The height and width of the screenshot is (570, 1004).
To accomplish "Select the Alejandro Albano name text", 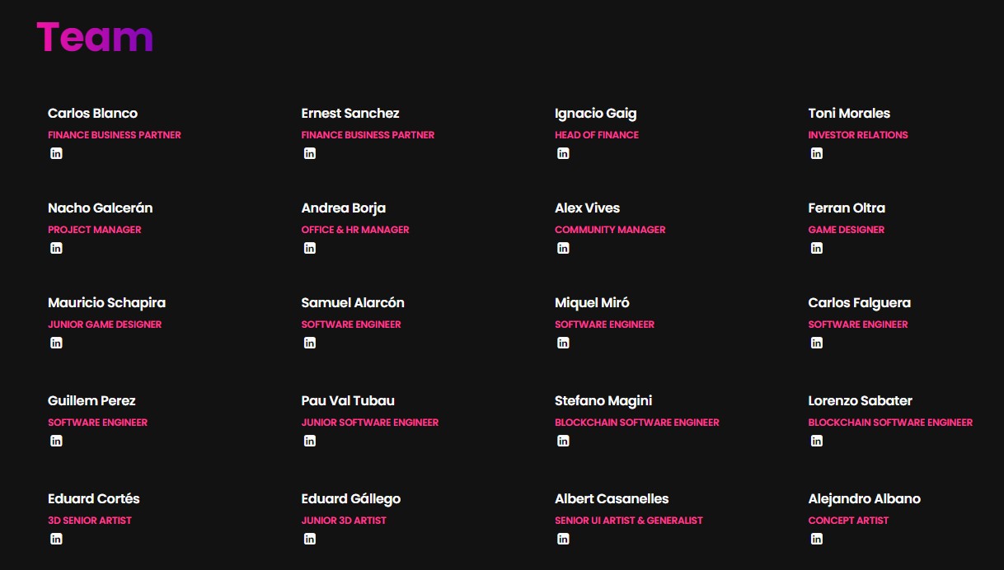I will tap(864, 498).
